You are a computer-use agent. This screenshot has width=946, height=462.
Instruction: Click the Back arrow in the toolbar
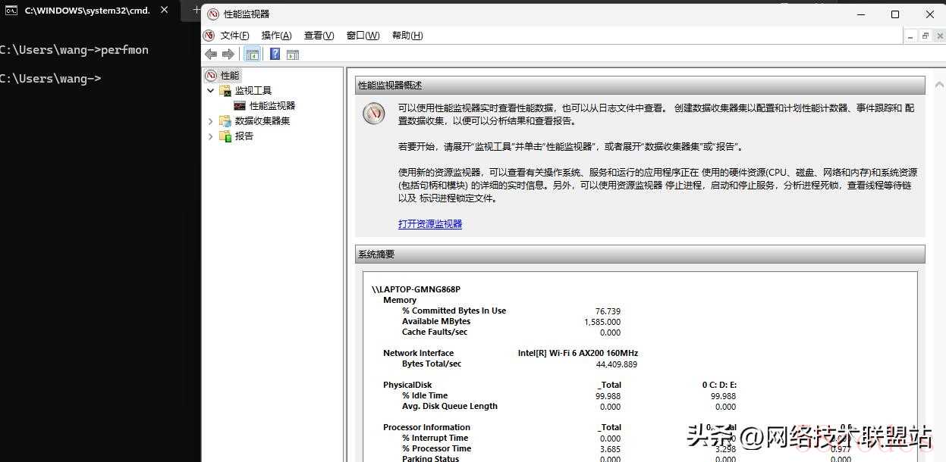211,55
